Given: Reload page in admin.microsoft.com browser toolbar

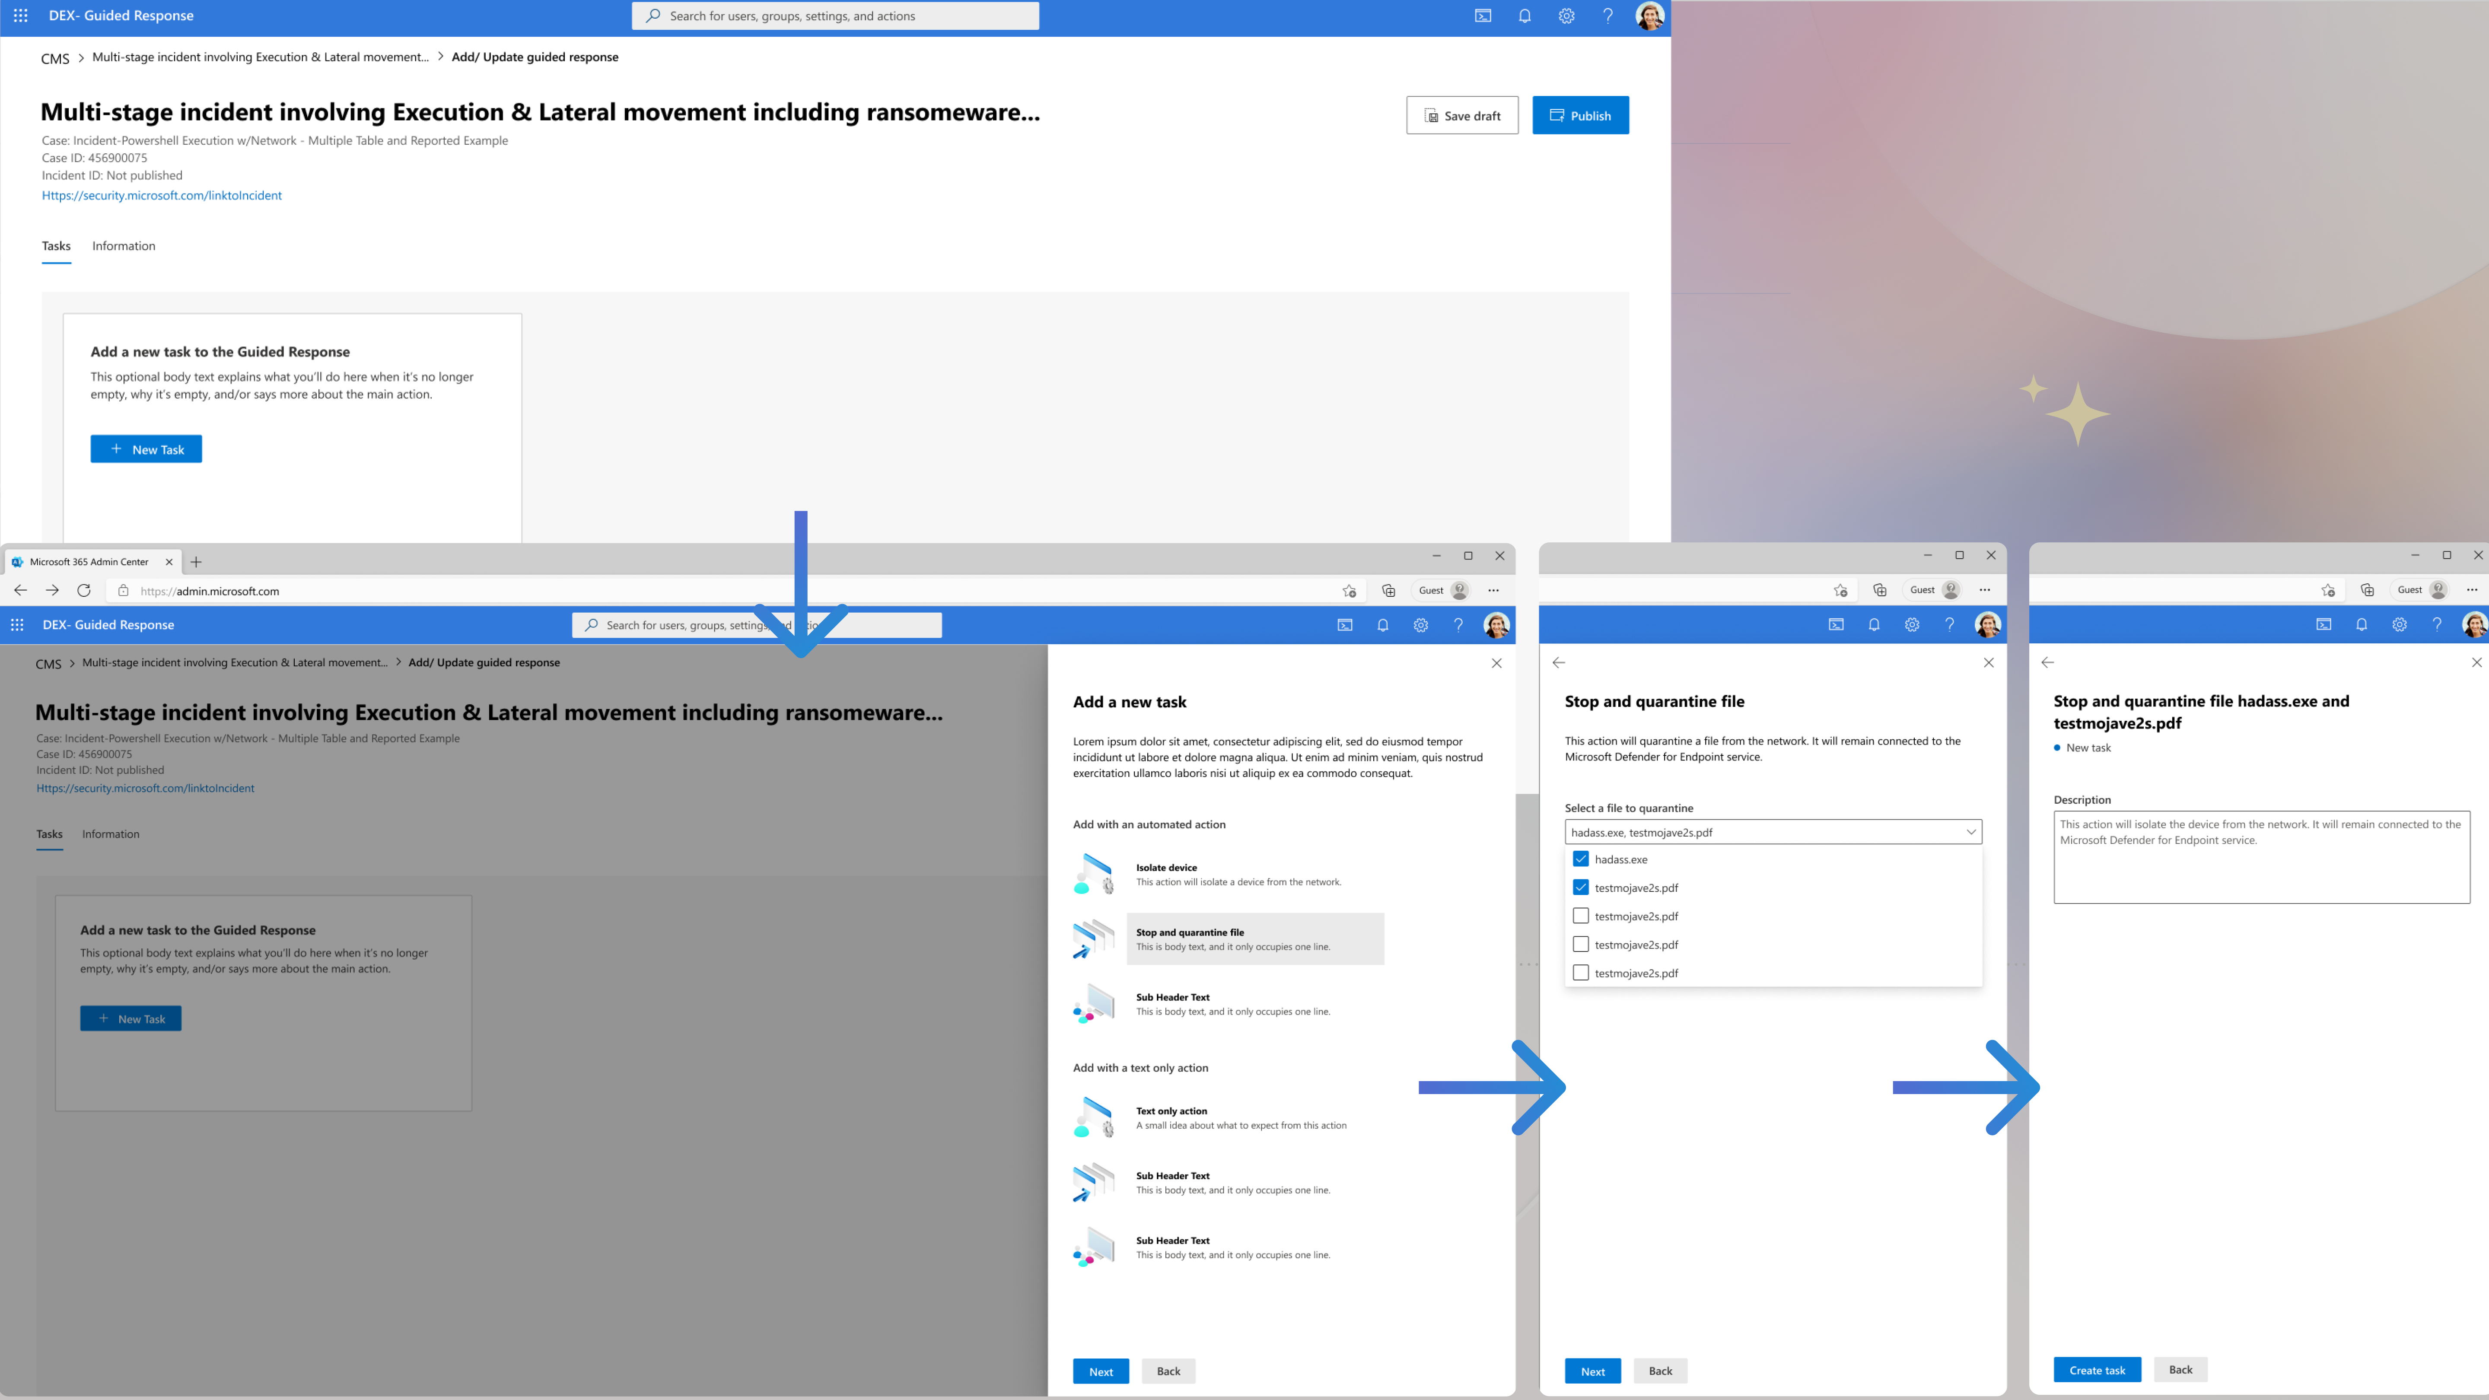Looking at the screenshot, I should 84,590.
